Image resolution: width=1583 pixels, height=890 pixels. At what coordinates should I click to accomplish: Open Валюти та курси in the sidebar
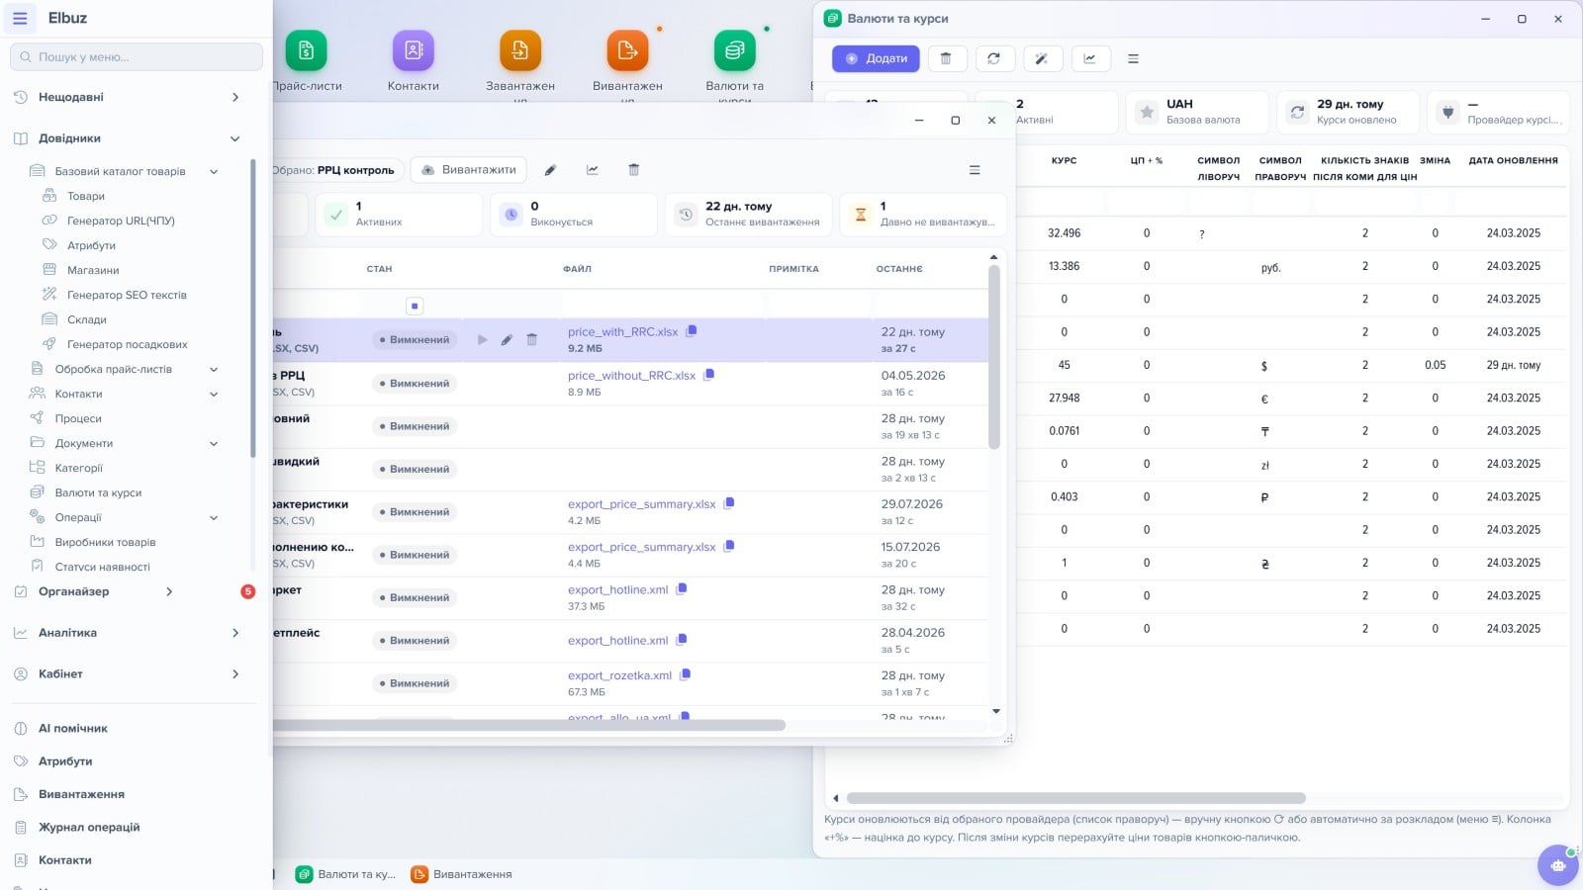(98, 492)
